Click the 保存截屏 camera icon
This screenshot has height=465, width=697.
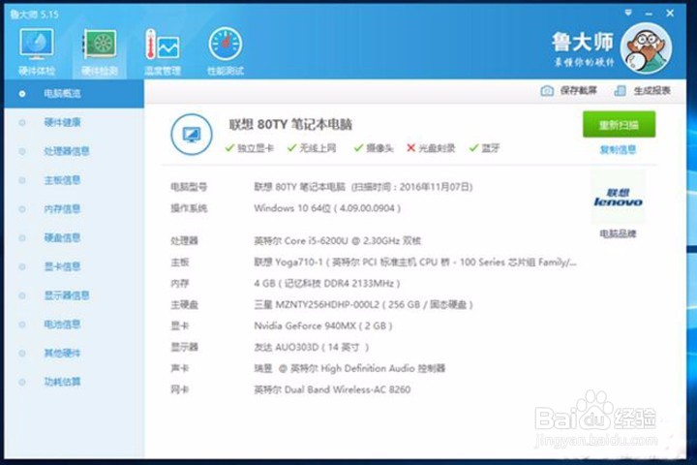pyautogui.click(x=547, y=91)
